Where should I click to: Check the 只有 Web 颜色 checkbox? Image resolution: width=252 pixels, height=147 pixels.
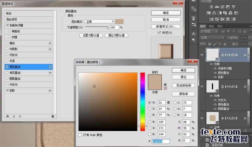click(80, 135)
